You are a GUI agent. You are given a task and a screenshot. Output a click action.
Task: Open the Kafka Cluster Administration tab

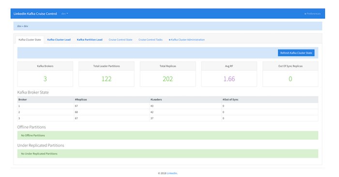pos(187,40)
